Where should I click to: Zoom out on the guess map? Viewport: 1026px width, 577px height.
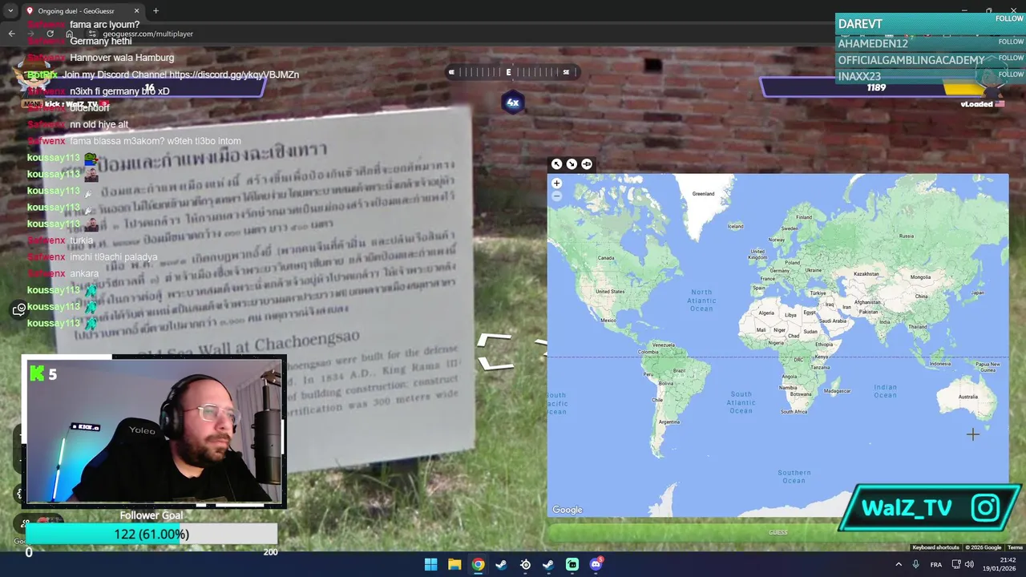click(556, 196)
